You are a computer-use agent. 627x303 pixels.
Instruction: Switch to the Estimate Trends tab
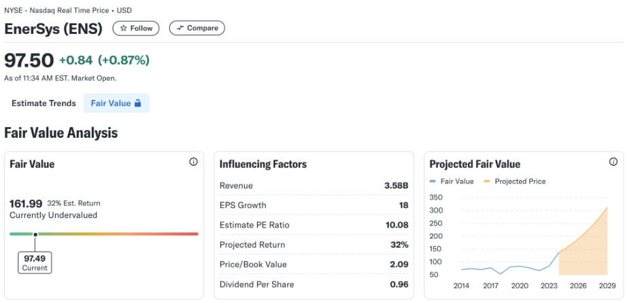pos(44,103)
